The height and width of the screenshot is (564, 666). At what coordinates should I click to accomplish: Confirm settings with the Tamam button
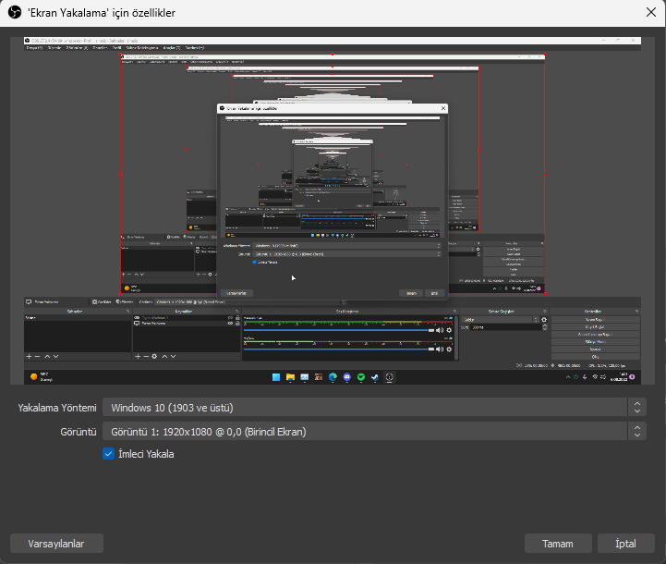[x=558, y=544]
